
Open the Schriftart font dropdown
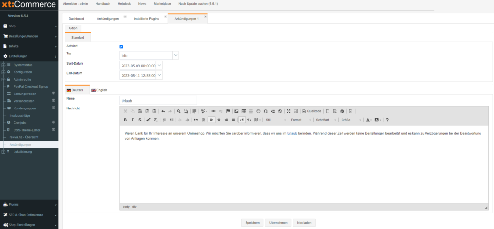[x=326, y=120]
